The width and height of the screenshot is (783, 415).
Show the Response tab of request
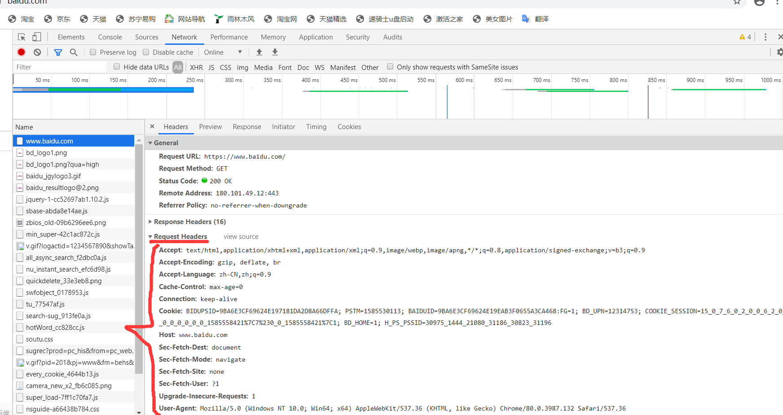[247, 127]
